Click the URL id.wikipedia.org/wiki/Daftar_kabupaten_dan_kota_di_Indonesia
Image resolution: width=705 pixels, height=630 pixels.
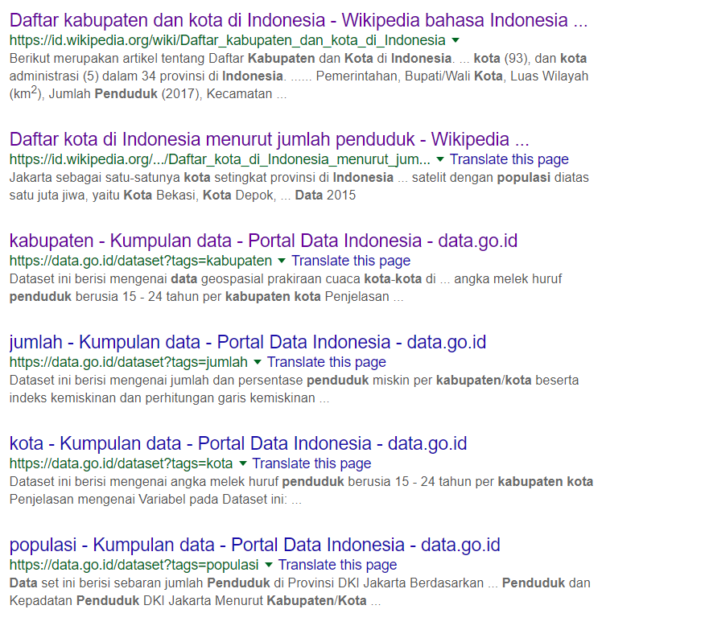click(228, 40)
